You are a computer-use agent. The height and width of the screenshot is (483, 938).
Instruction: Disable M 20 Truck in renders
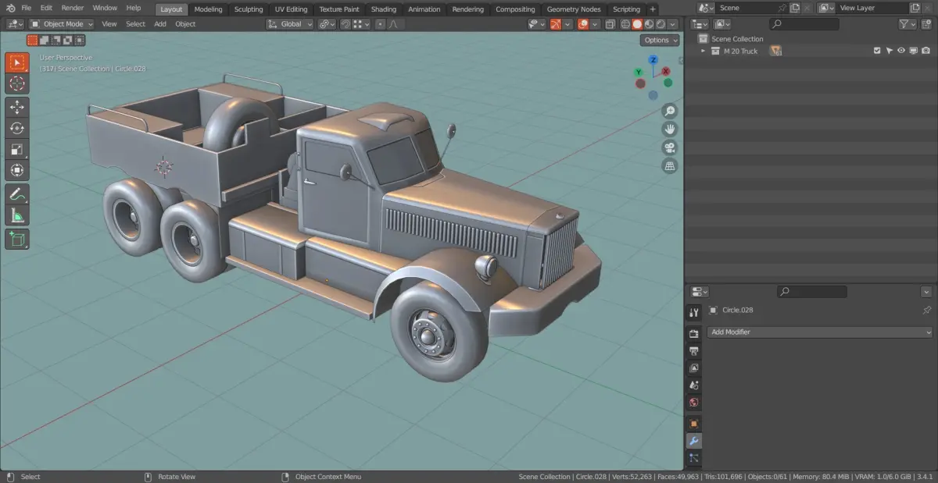925,51
